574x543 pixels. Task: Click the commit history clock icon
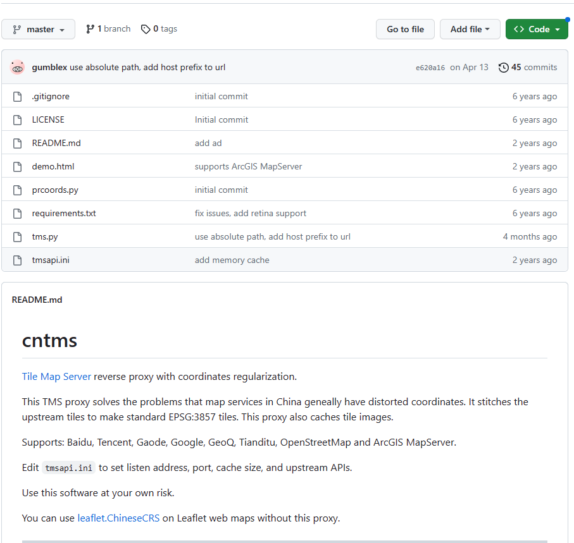coord(504,67)
